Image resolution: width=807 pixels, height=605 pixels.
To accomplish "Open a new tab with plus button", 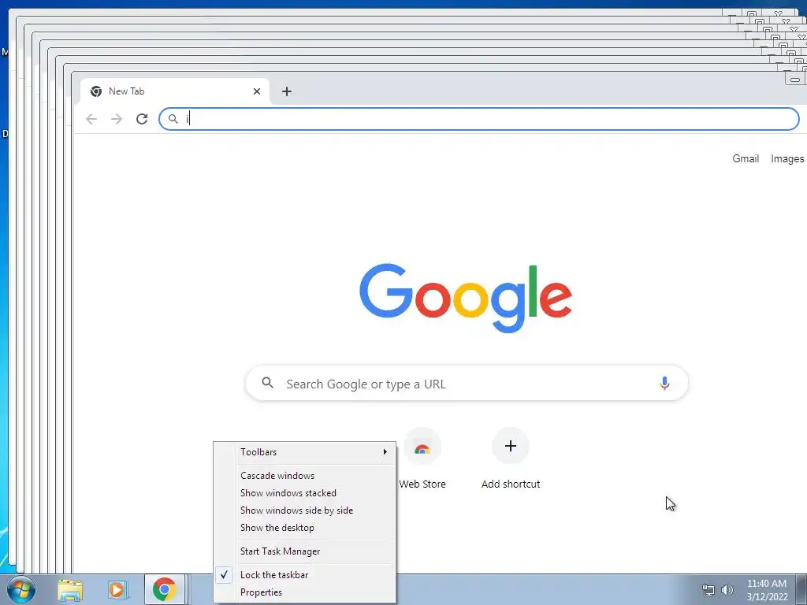I will pyautogui.click(x=287, y=91).
